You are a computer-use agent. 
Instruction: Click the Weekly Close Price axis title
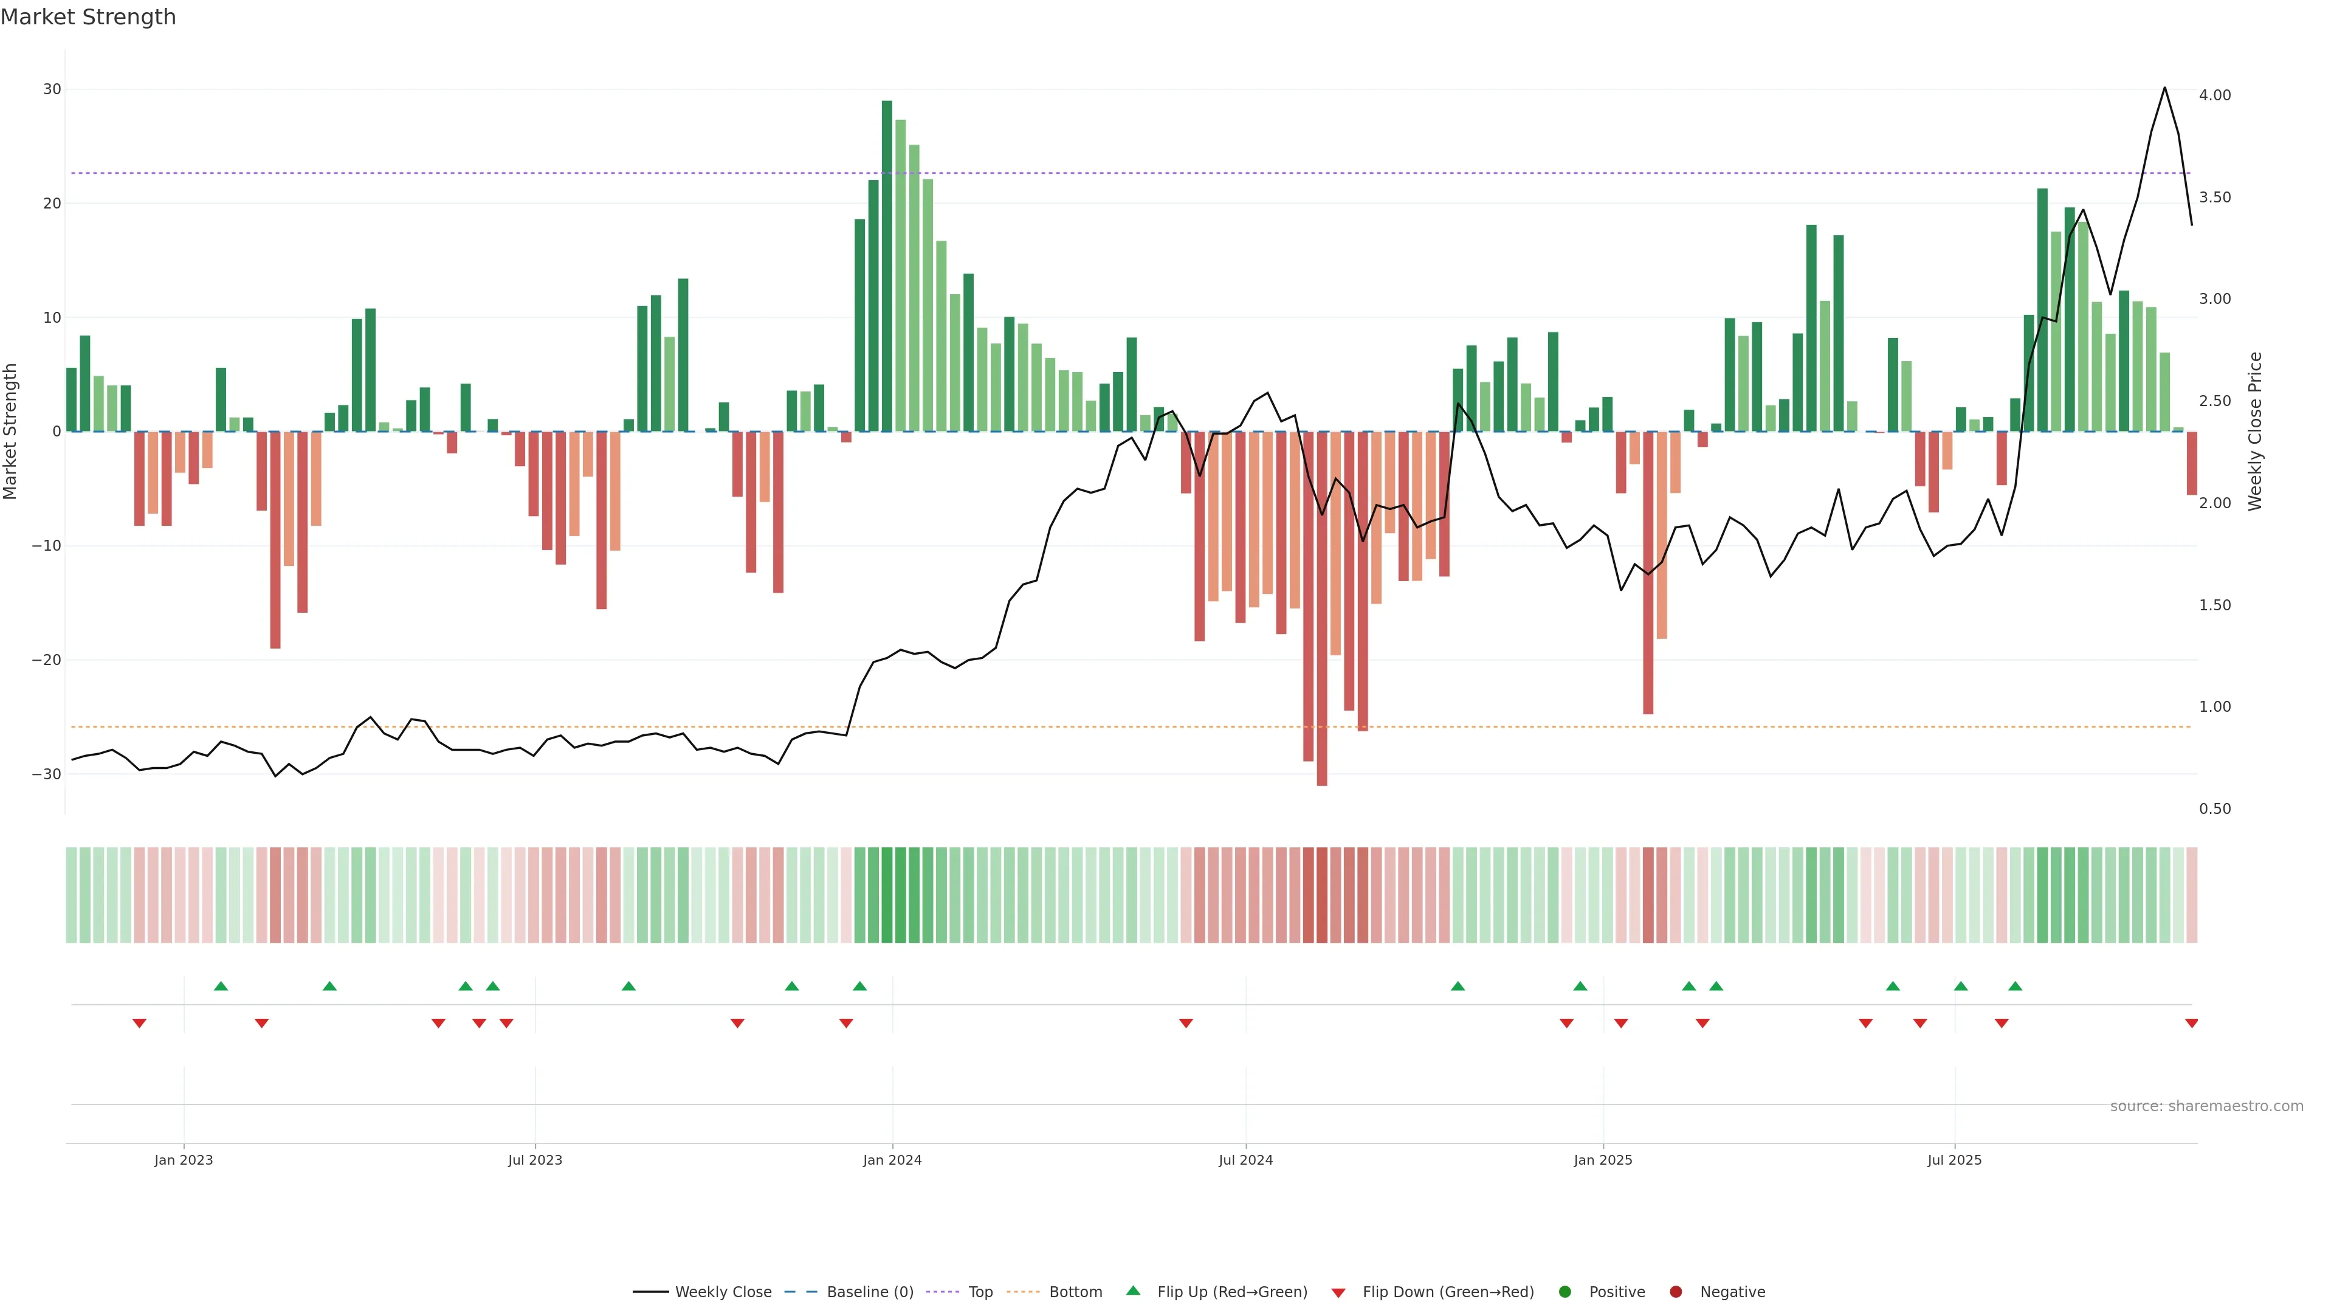(x=2255, y=432)
